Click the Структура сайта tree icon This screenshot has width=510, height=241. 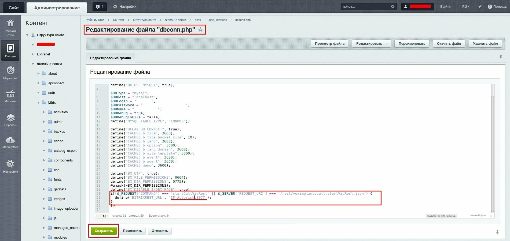33,35
